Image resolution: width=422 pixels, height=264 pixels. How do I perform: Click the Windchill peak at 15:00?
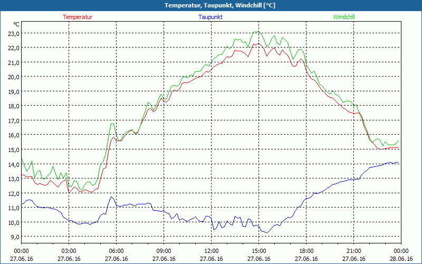point(258,31)
